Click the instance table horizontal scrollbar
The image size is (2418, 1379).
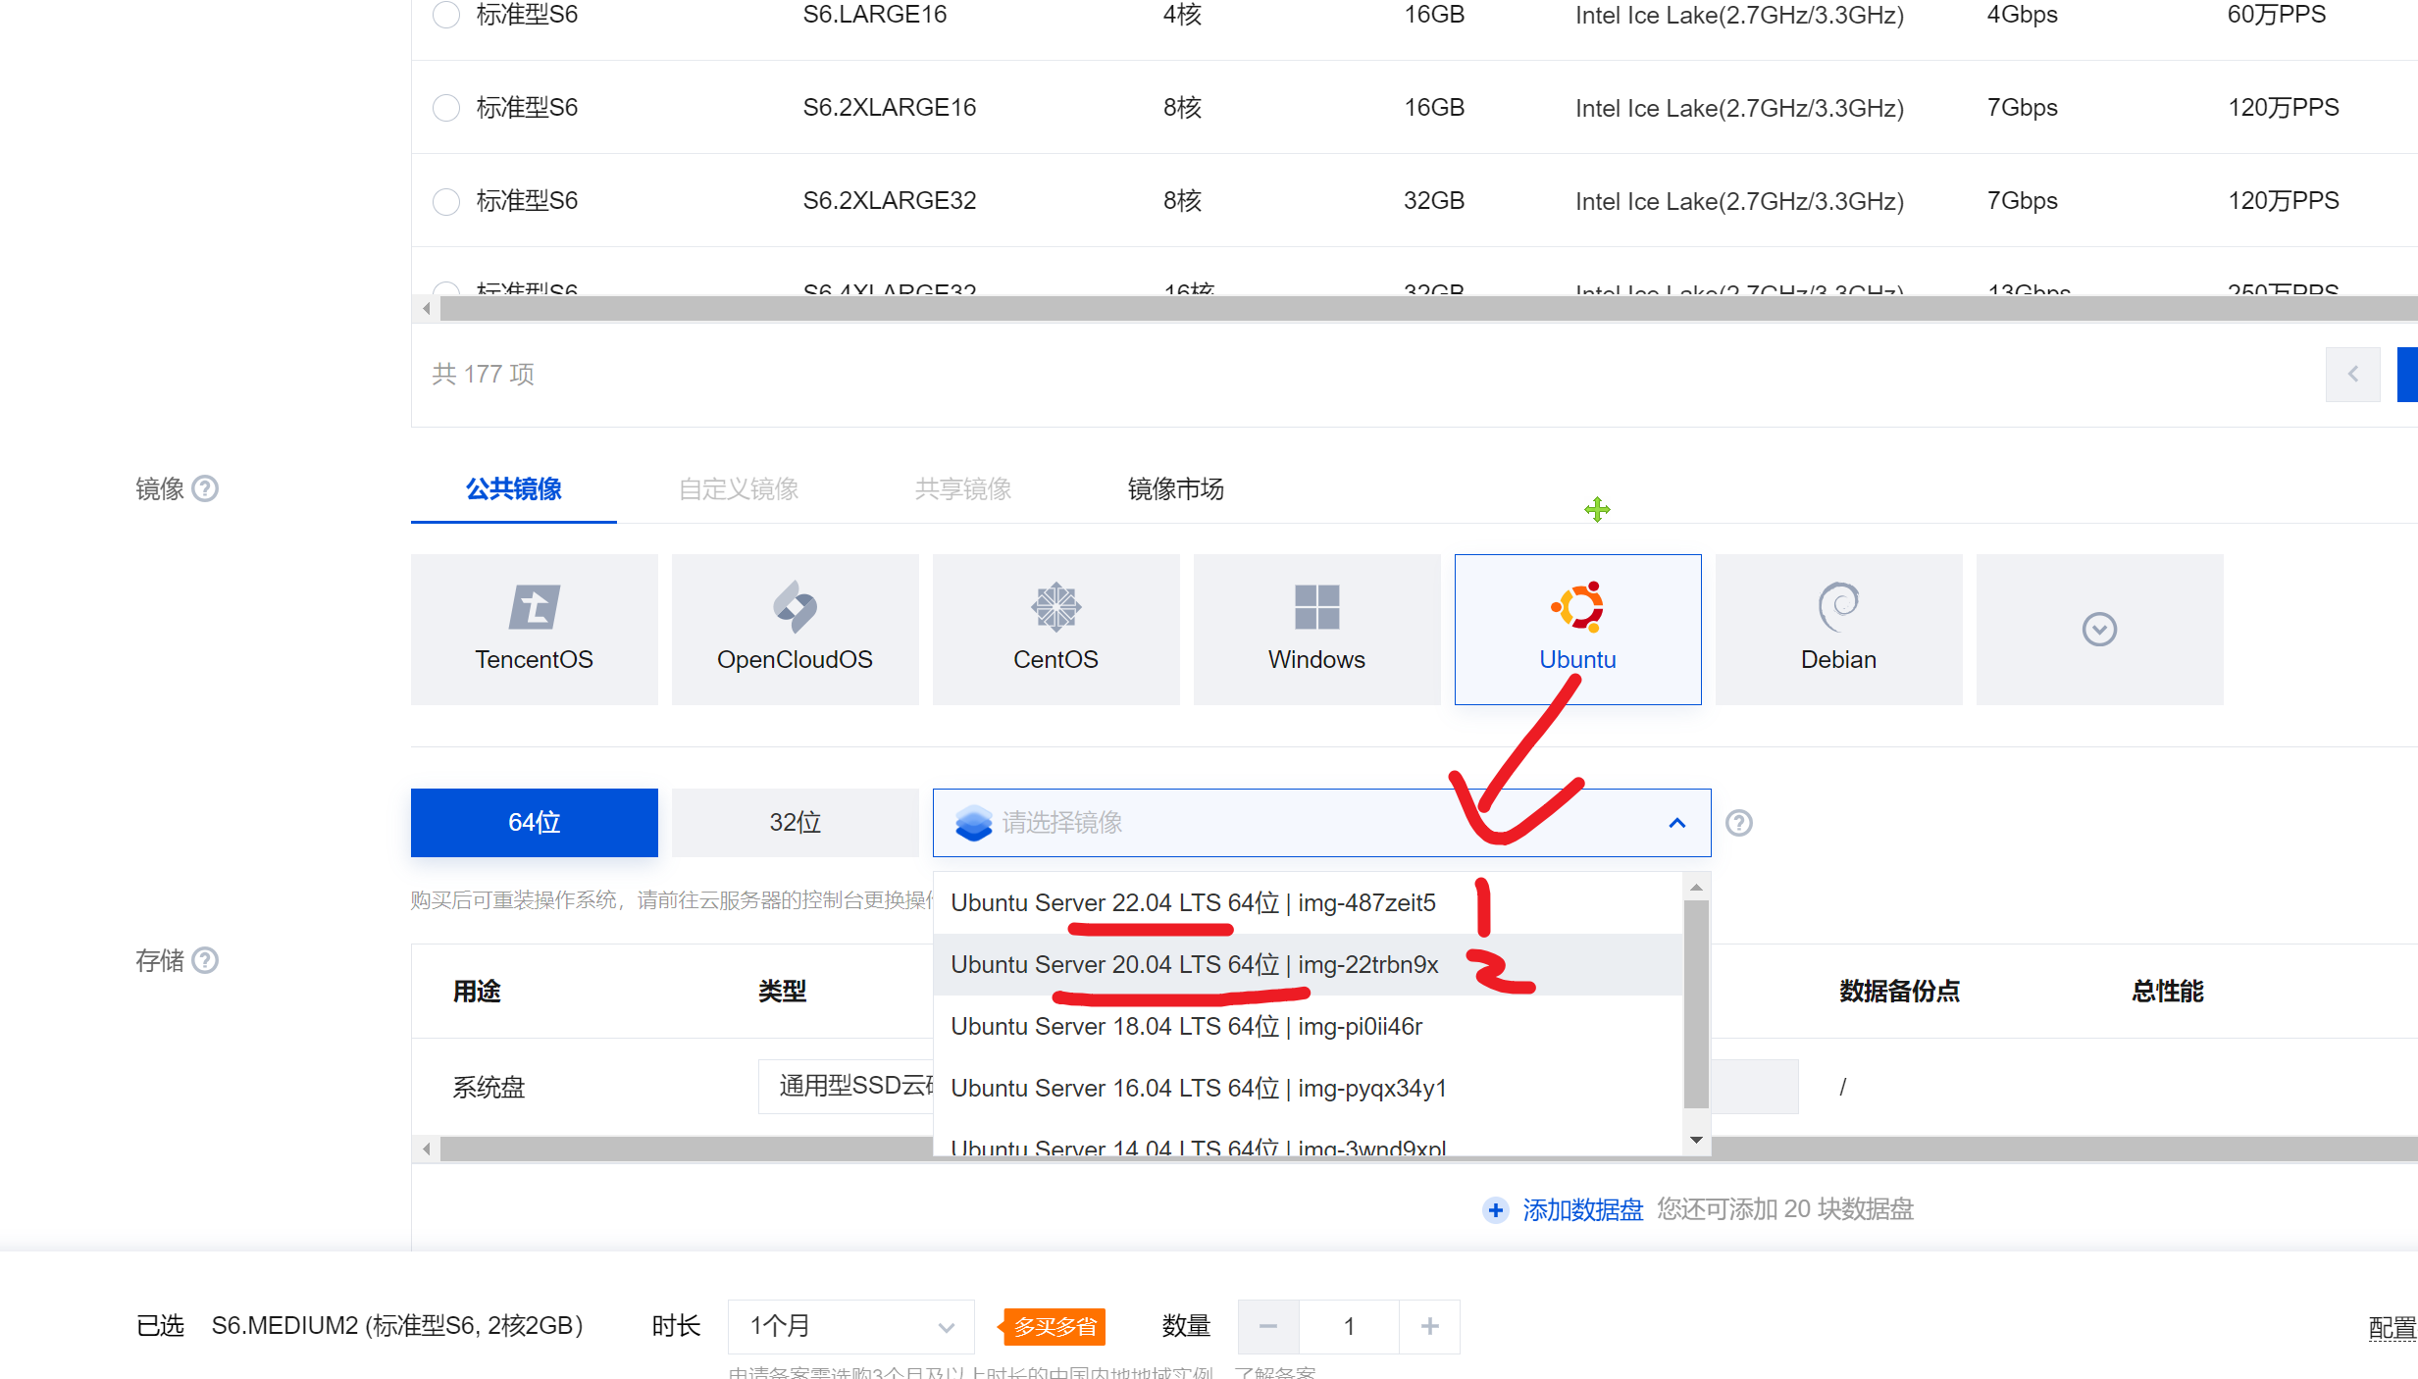point(1428,309)
